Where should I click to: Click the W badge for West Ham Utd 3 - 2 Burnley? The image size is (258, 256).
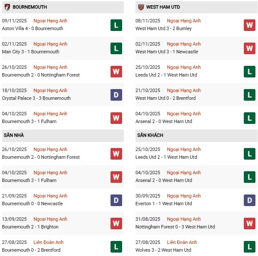[x=249, y=25]
